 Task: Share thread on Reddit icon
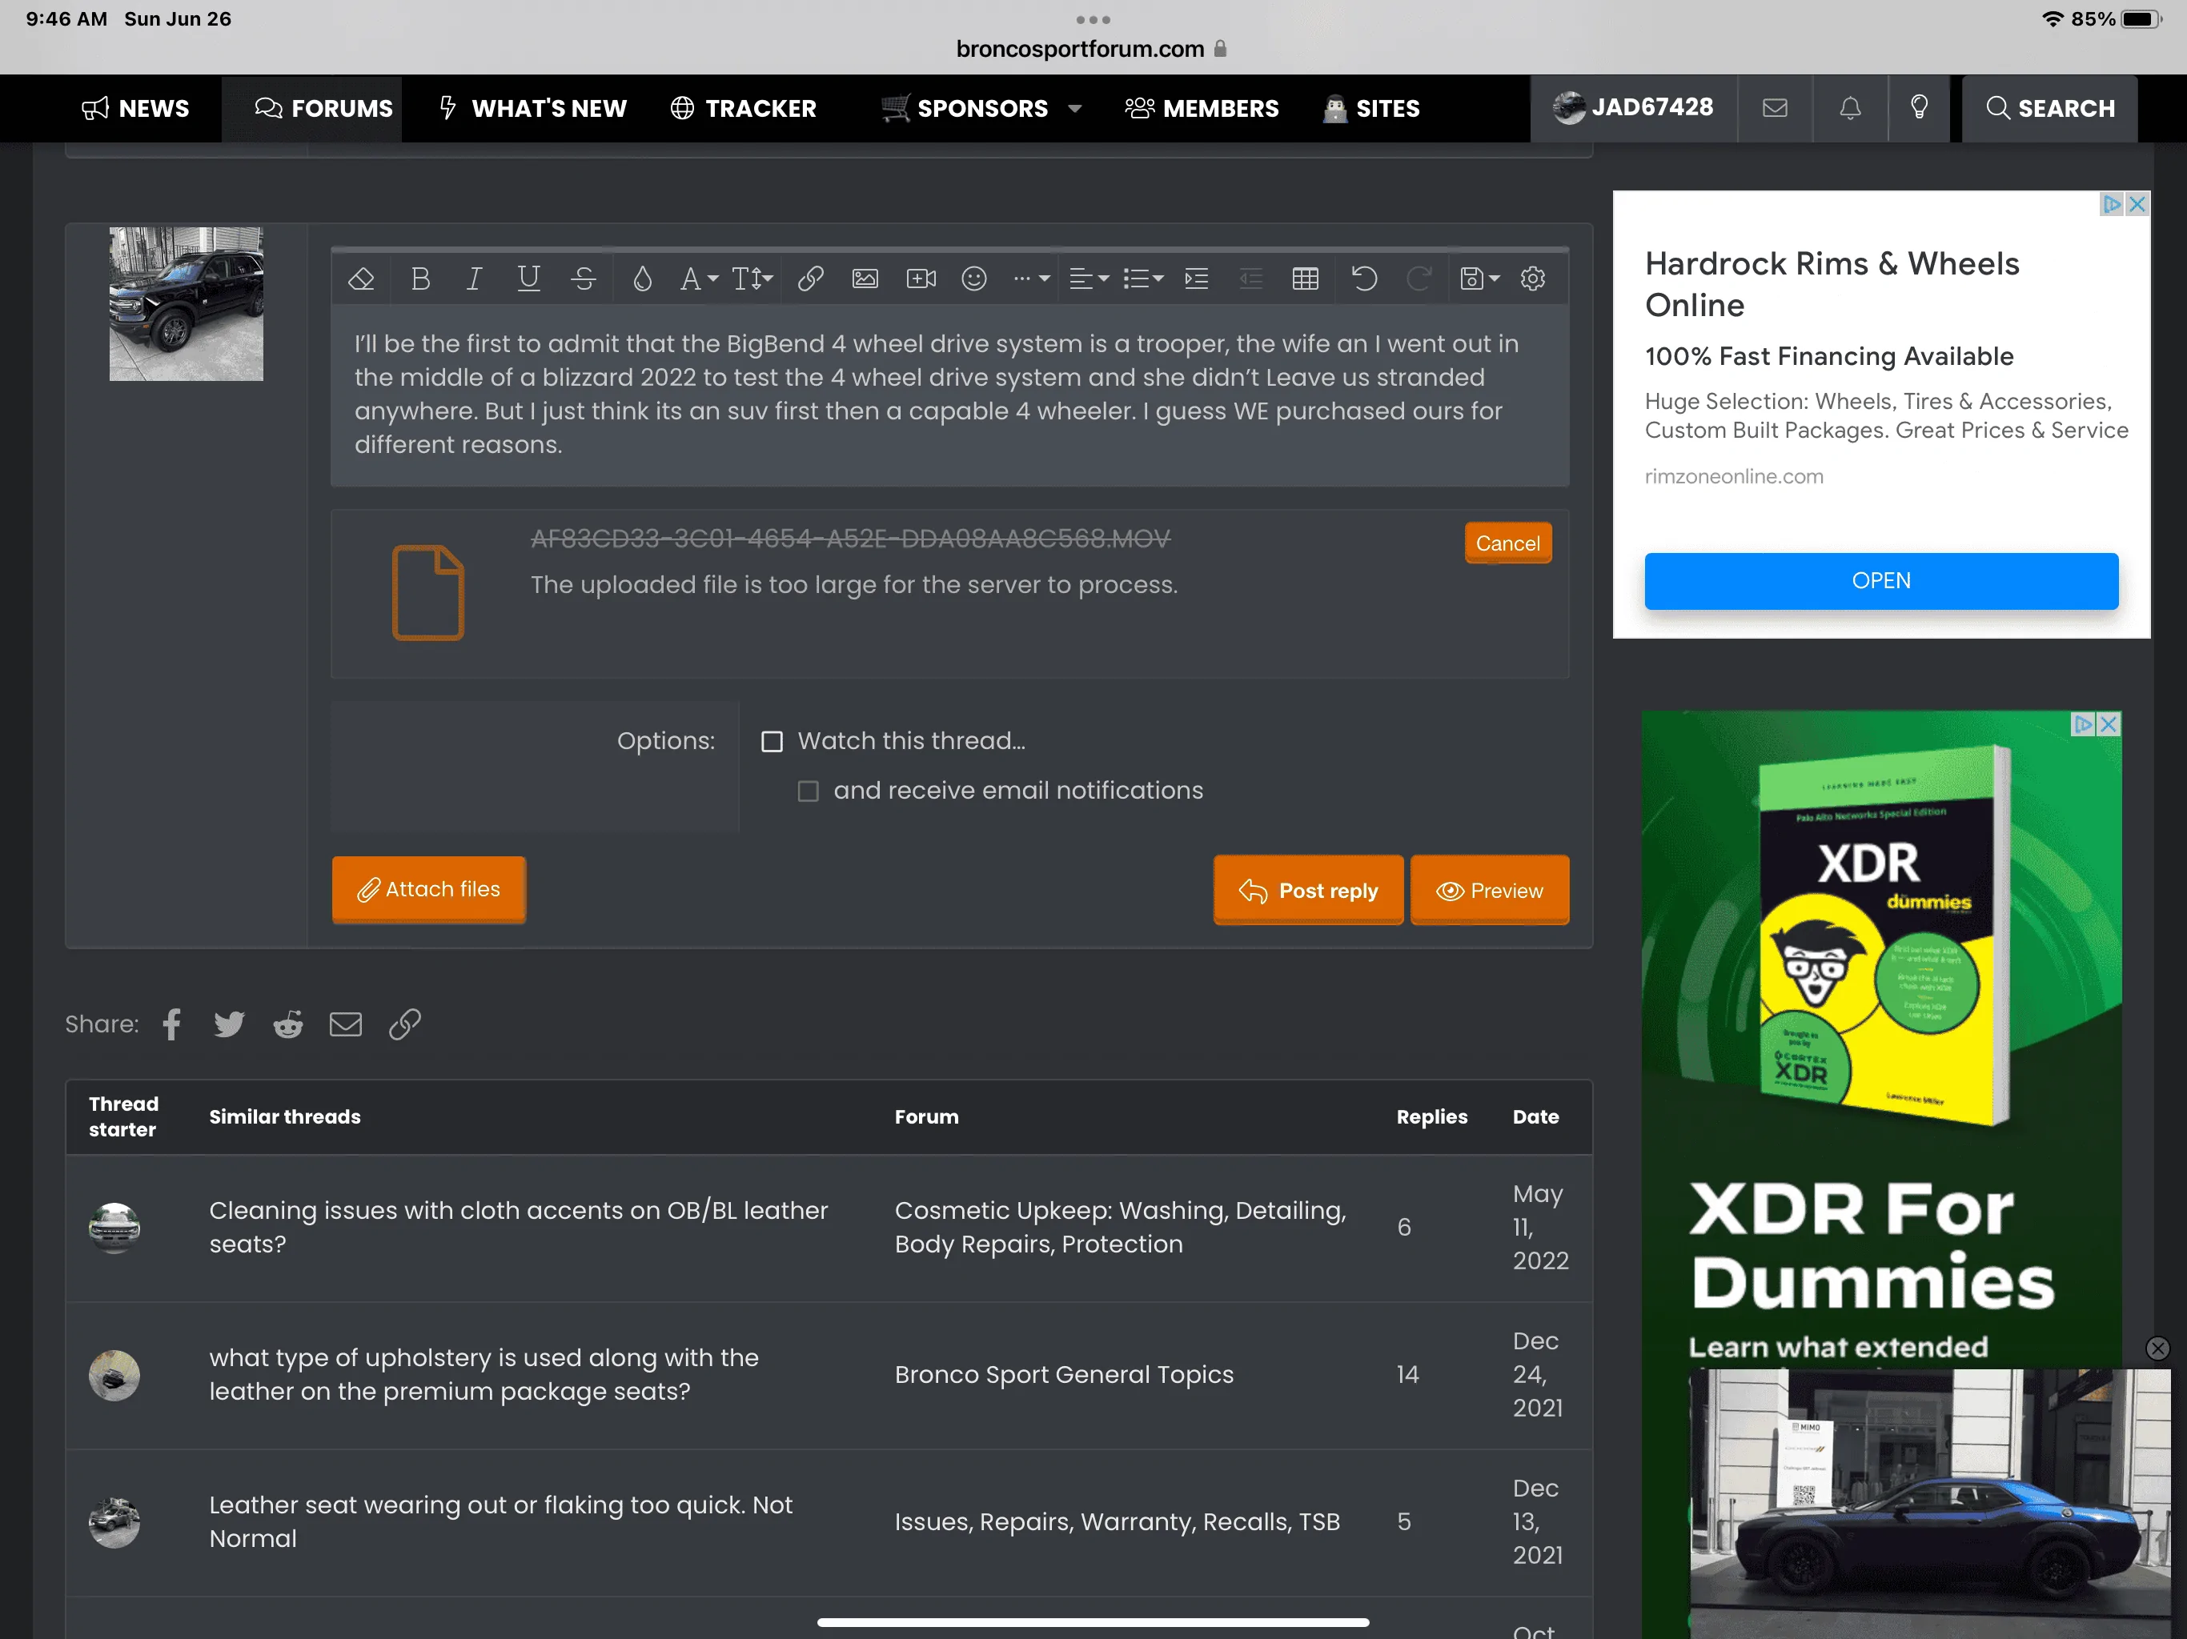[x=287, y=1024]
